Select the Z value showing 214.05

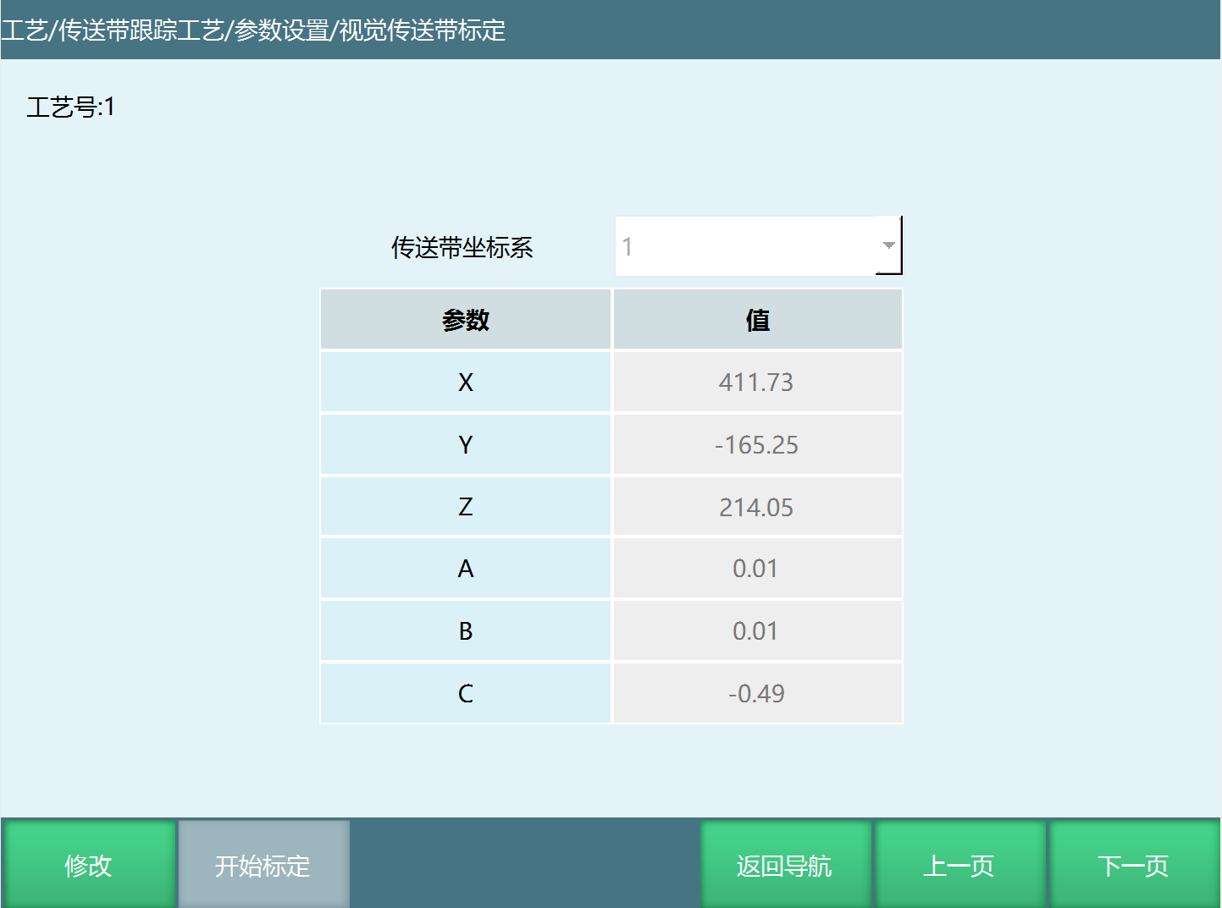coord(758,506)
